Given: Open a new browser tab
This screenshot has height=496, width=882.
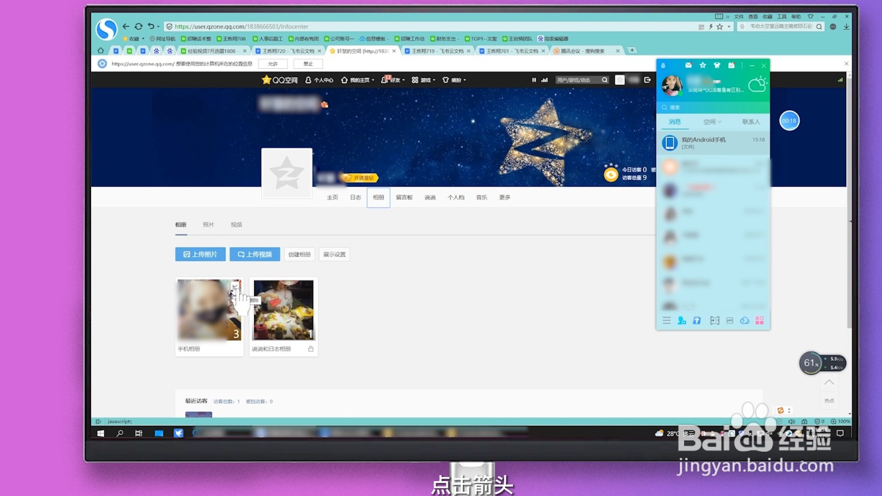Looking at the screenshot, I should click(x=632, y=50).
